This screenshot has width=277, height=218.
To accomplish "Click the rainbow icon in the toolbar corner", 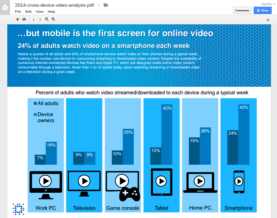I will (268, 20).
